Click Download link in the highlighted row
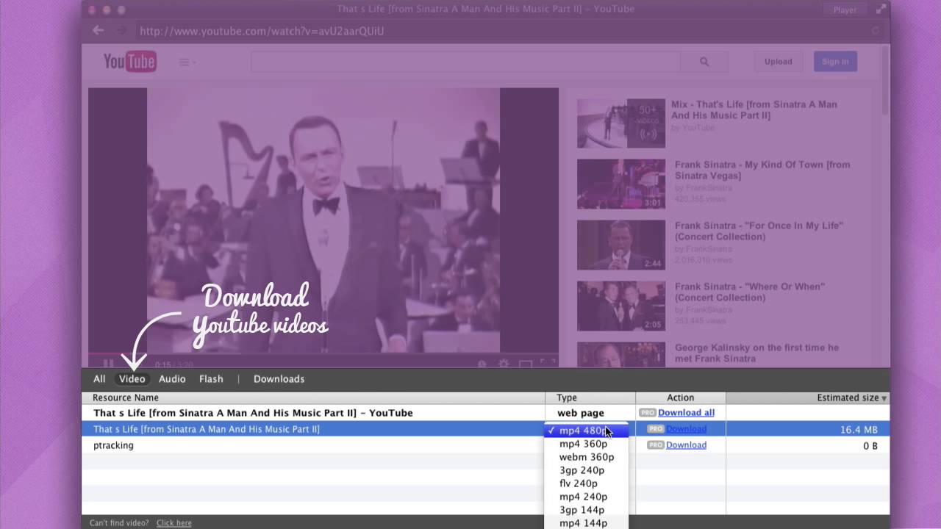This screenshot has height=529, width=941. point(686,429)
